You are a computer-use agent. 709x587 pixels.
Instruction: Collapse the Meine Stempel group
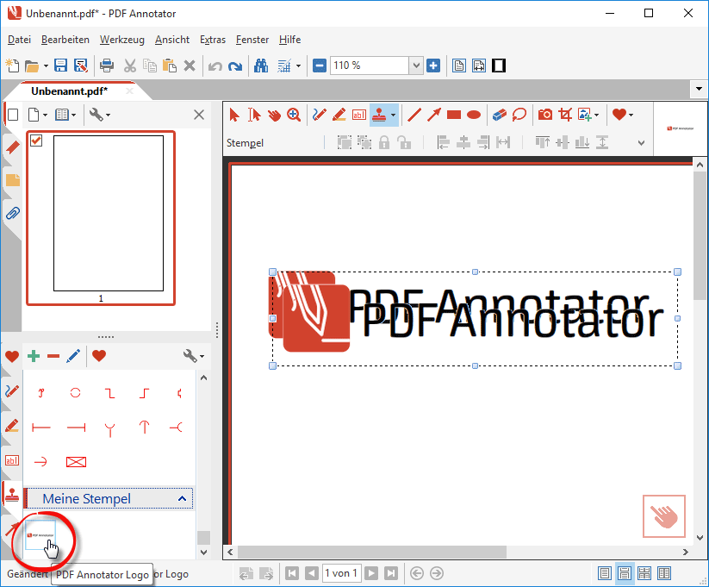tap(182, 499)
